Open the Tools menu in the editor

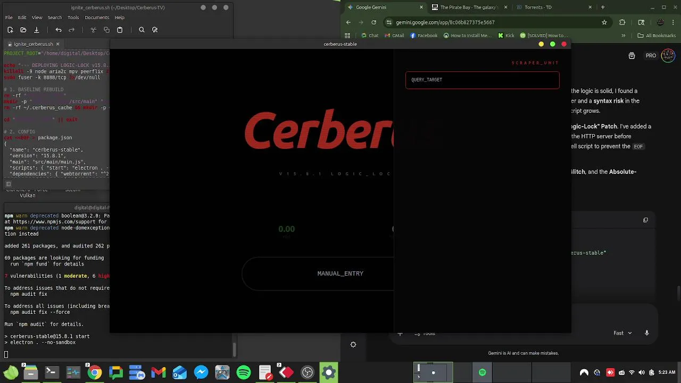73,18
